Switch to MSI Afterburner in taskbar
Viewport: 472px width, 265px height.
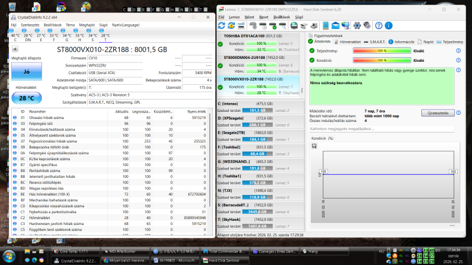click(125, 251)
